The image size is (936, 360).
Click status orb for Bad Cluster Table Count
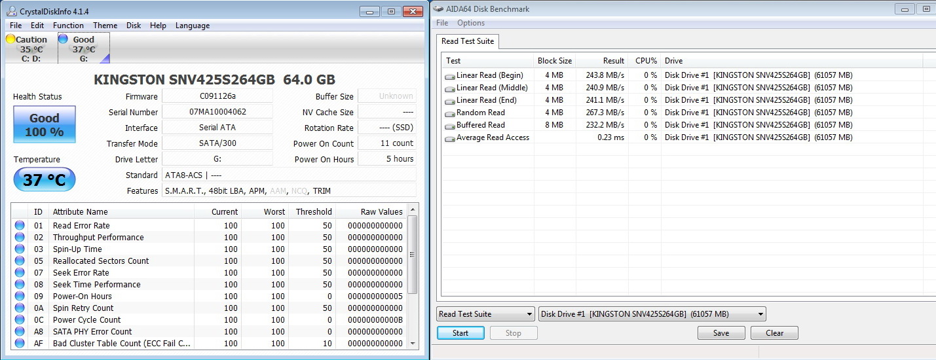[x=20, y=344]
